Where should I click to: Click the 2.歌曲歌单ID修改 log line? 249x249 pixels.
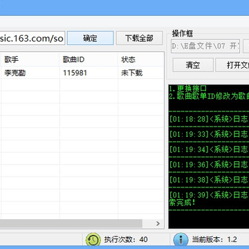209,96
